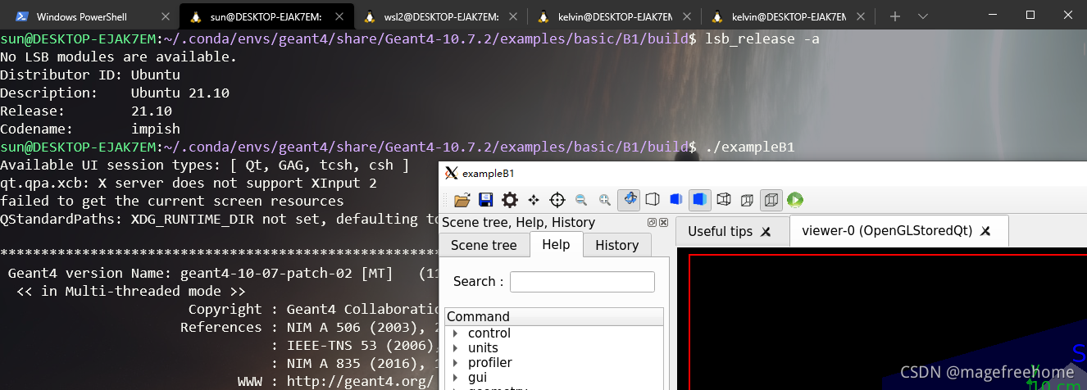Close the wsl2@DESKTOP-EJAK7EM tab
Image resolution: width=1087 pixels, height=390 pixels.
click(x=513, y=16)
